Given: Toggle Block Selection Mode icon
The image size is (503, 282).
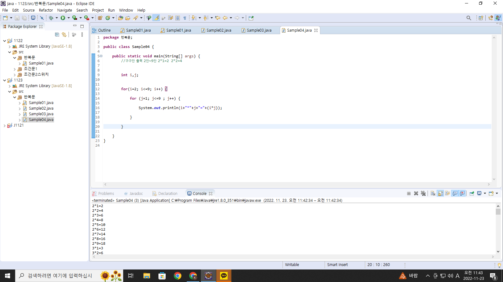Looking at the screenshot, I should (x=178, y=18).
